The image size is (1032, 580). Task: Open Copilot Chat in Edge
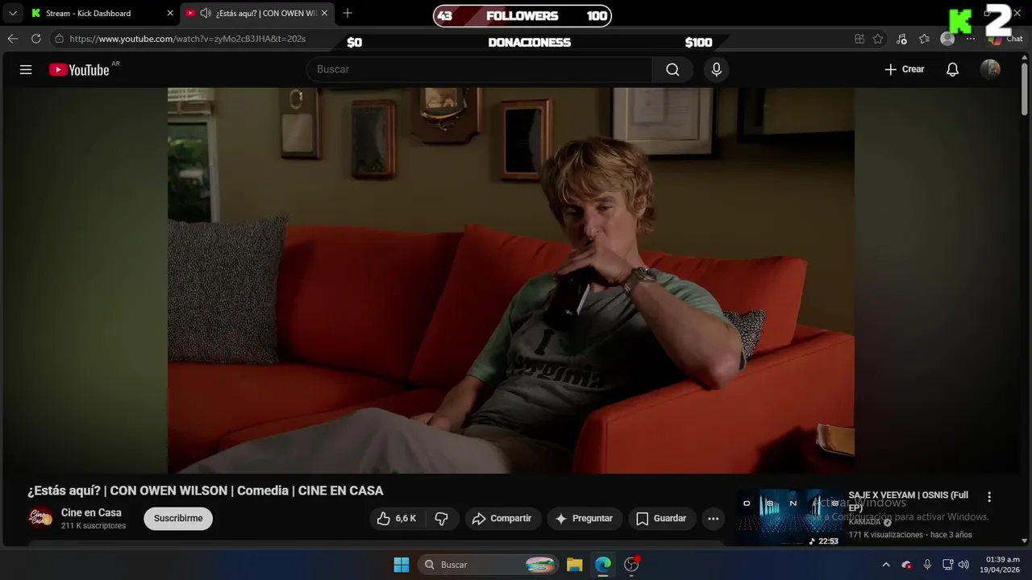pos(1005,39)
